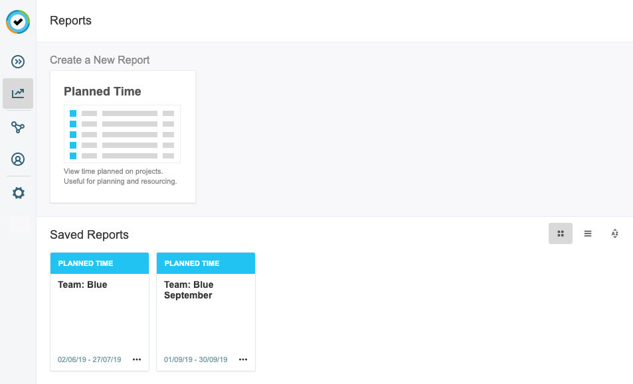Click the A-Z alphabetical sort icon
The image size is (633, 384).
click(614, 233)
